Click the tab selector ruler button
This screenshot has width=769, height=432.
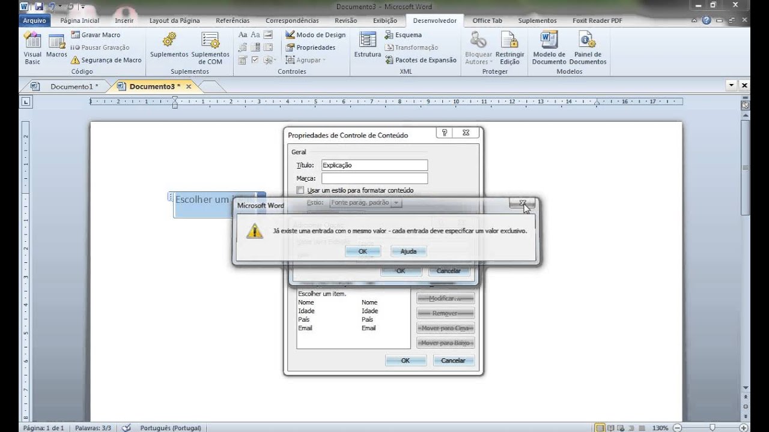tap(25, 102)
